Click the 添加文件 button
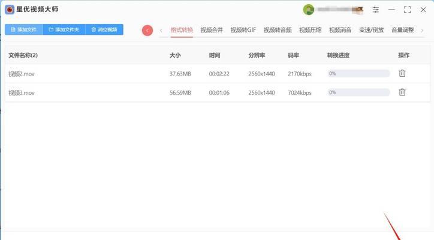 pyautogui.click(x=24, y=29)
